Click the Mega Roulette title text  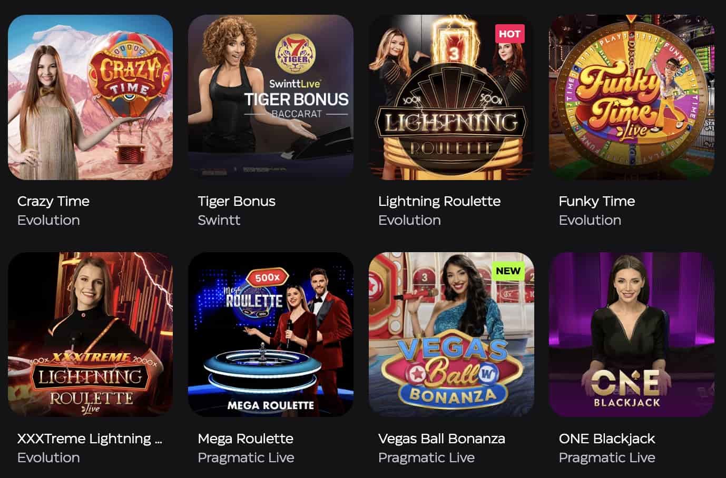[246, 439]
